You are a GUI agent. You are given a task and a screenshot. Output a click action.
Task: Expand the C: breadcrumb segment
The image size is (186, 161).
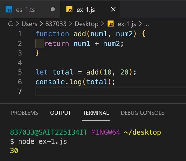tap(11, 24)
